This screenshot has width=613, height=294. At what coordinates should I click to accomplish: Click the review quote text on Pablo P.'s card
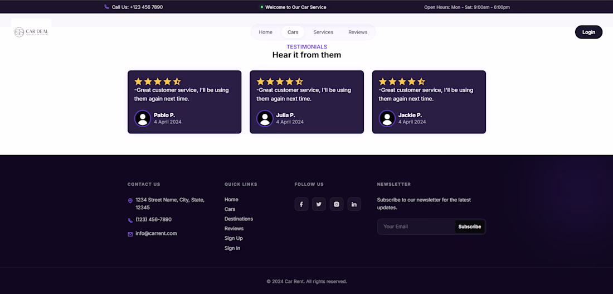(x=182, y=94)
